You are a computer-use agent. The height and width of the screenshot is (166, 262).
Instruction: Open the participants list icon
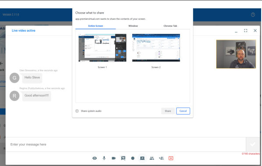coord(152,158)
